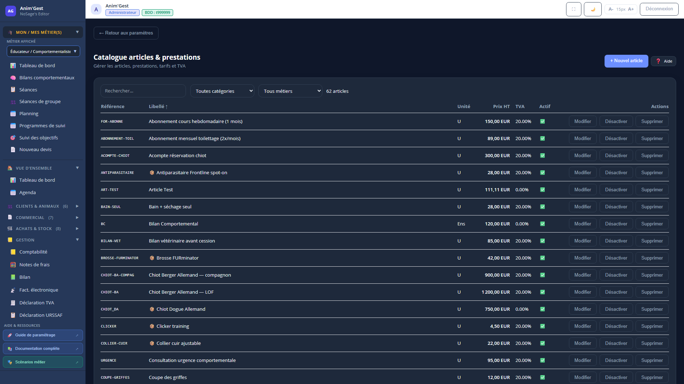
Task: Click the Agenda calendar icon
Action: 13,193
